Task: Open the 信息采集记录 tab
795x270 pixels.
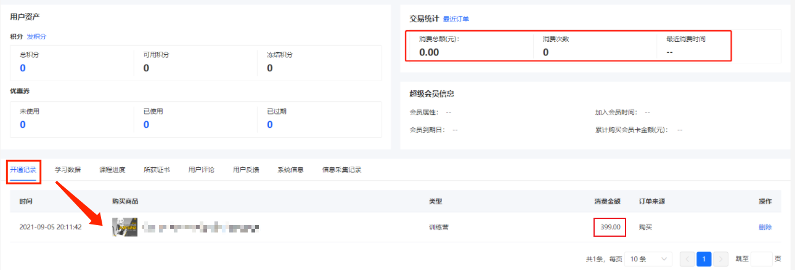Action: click(x=341, y=170)
